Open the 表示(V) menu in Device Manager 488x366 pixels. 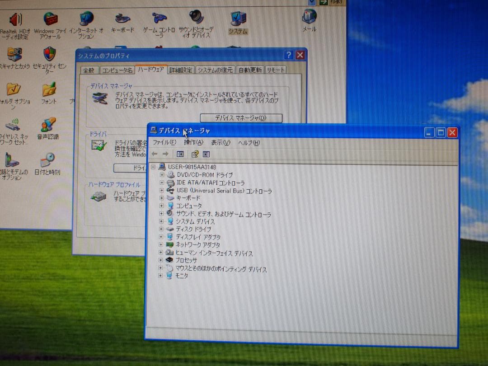coord(220,142)
